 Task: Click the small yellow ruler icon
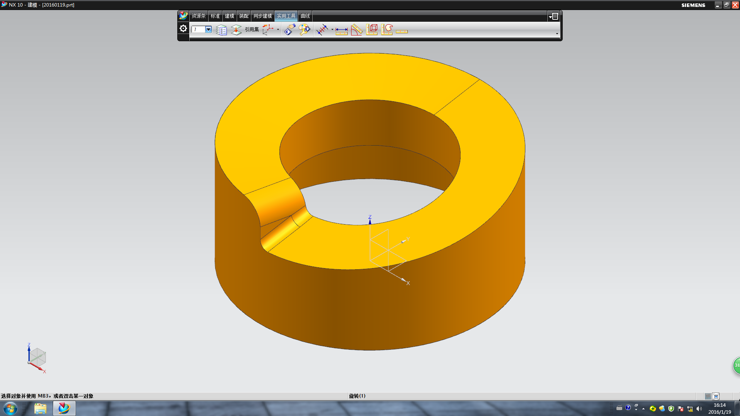(402, 31)
